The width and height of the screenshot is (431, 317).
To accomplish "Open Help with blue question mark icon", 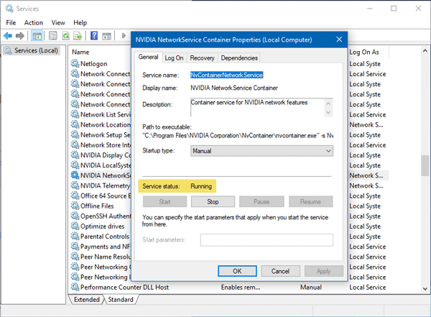I will coord(94,35).
